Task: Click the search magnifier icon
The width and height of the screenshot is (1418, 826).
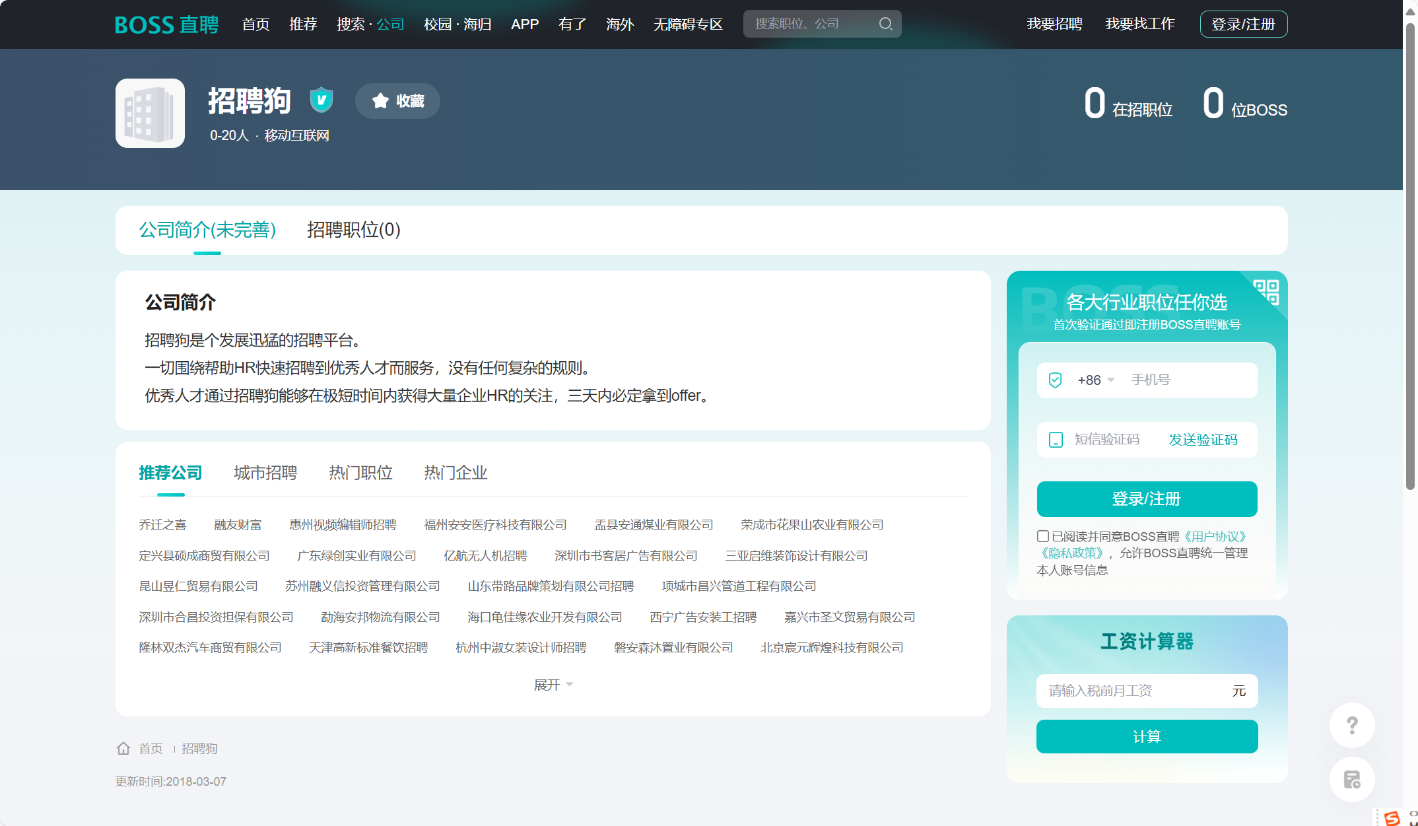Action: pos(886,24)
